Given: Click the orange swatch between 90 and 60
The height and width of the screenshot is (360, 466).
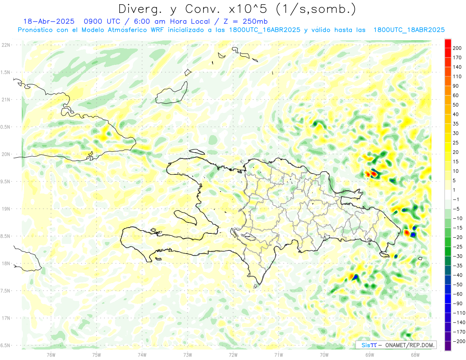Looking at the screenshot, I should click(448, 91).
